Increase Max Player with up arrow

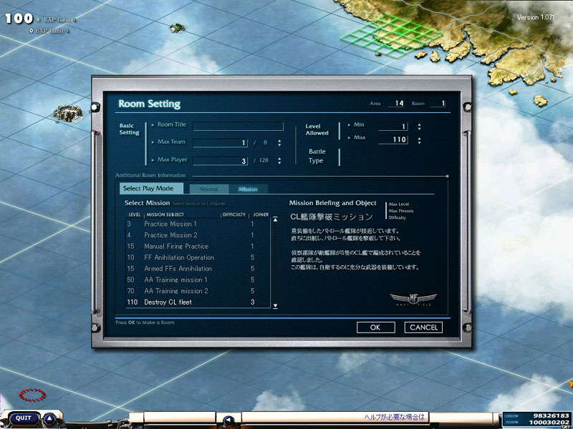point(279,158)
